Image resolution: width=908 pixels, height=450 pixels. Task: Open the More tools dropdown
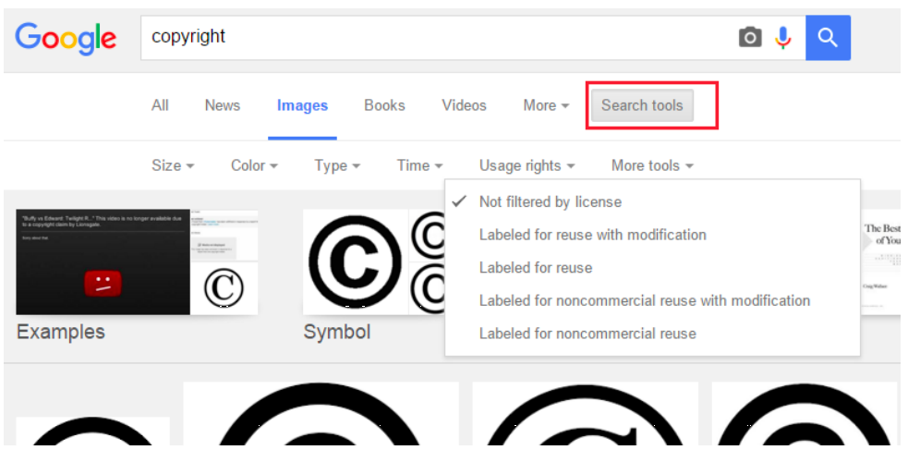[651, 165]
